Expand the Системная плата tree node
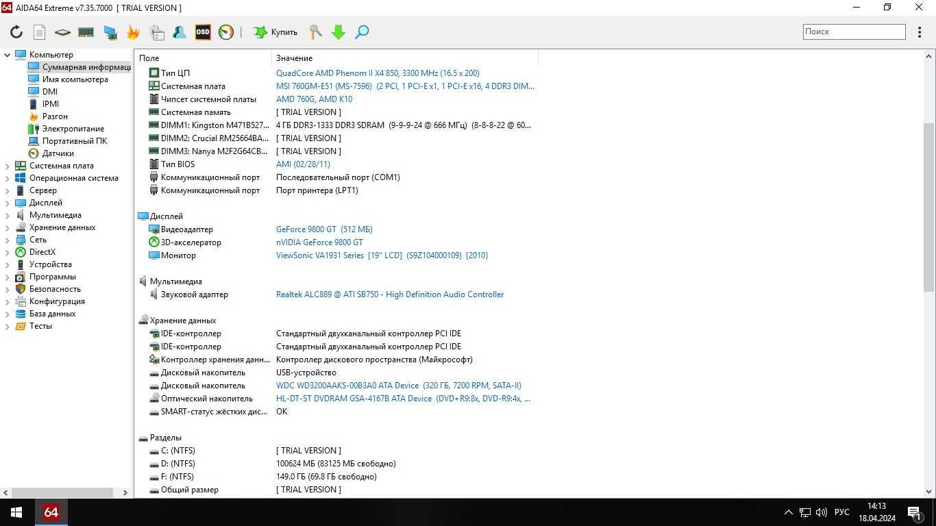This screenshot has width=936, height=526. pyautogui.click(x=8, y=166)
